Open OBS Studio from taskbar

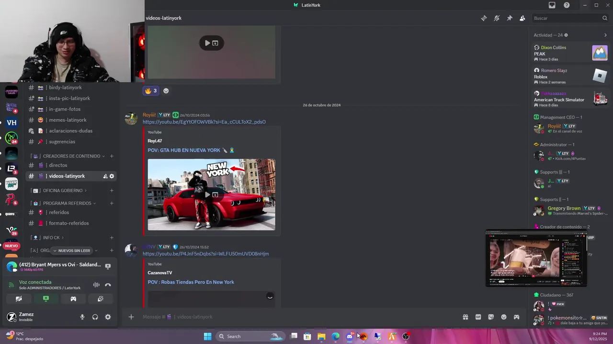click(406, 336)
